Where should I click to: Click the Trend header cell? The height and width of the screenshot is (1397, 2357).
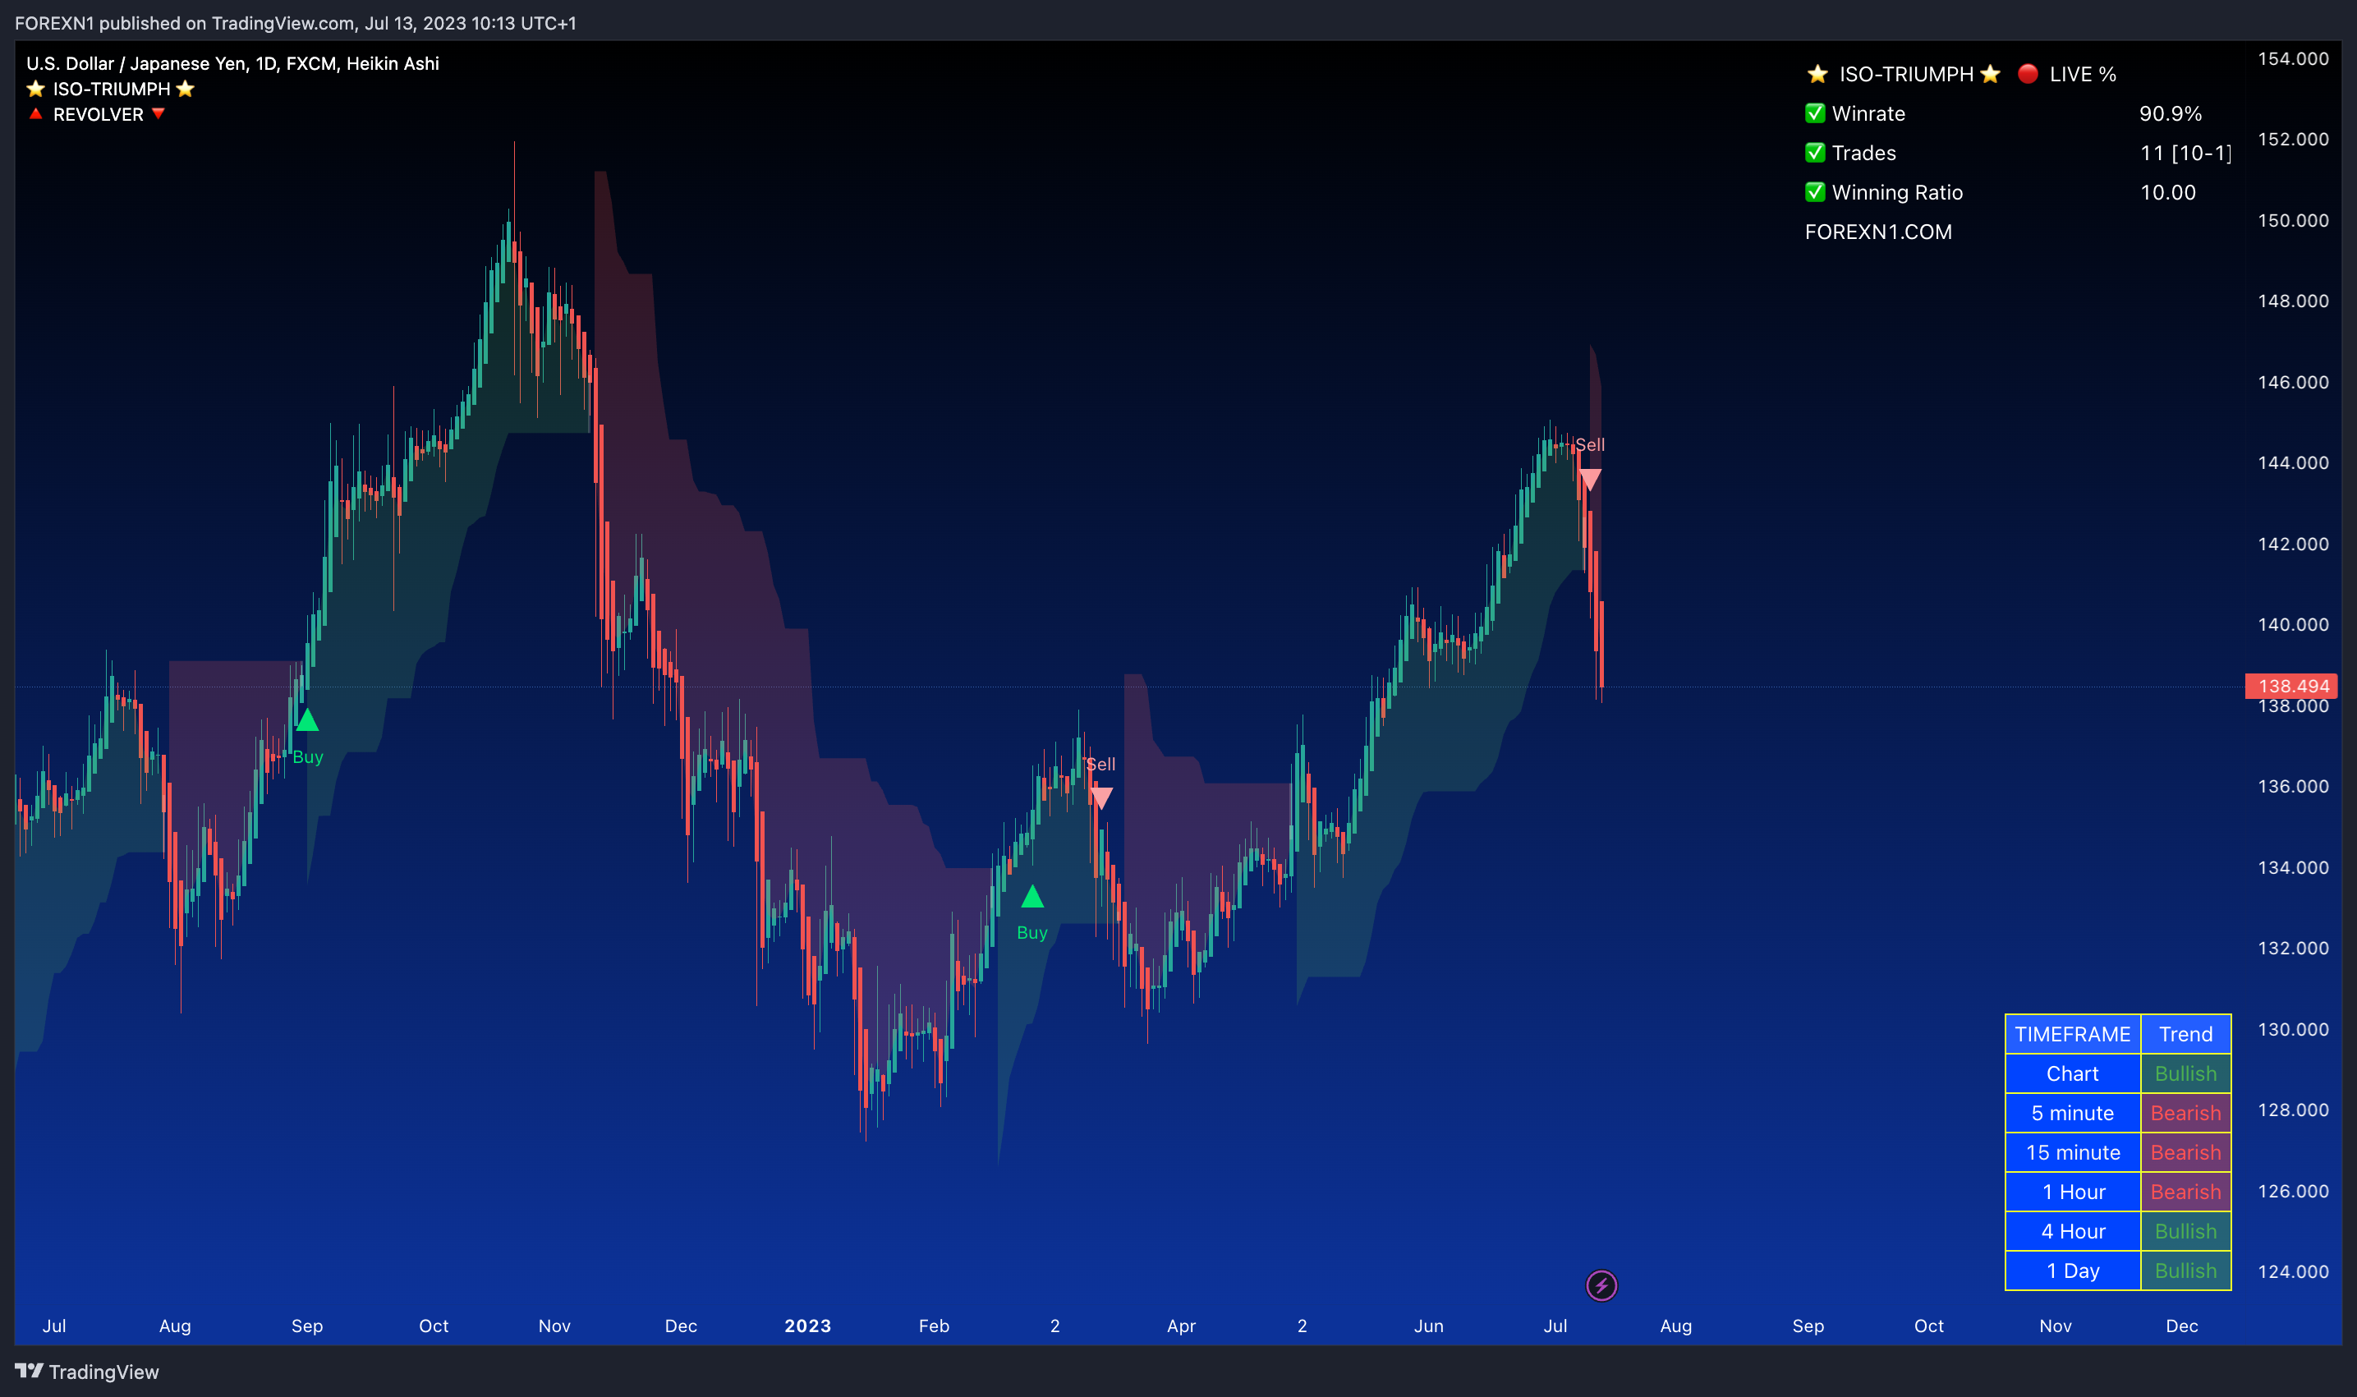[x=2185, y=1034]
